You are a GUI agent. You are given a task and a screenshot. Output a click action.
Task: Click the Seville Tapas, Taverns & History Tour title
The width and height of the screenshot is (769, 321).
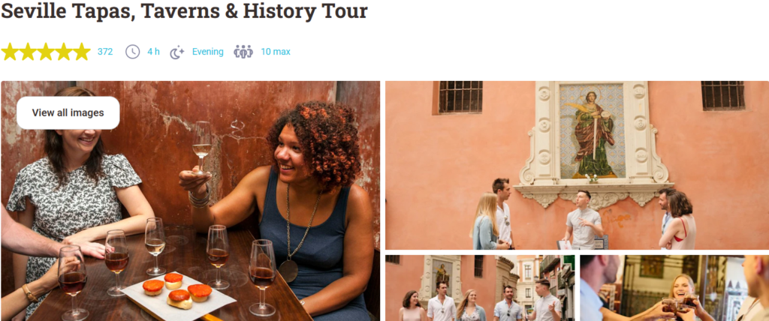pyautogui.click(x=184, y=11)
